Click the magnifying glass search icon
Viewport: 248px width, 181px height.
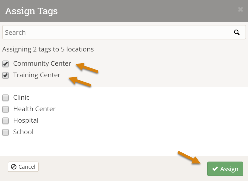237,32
